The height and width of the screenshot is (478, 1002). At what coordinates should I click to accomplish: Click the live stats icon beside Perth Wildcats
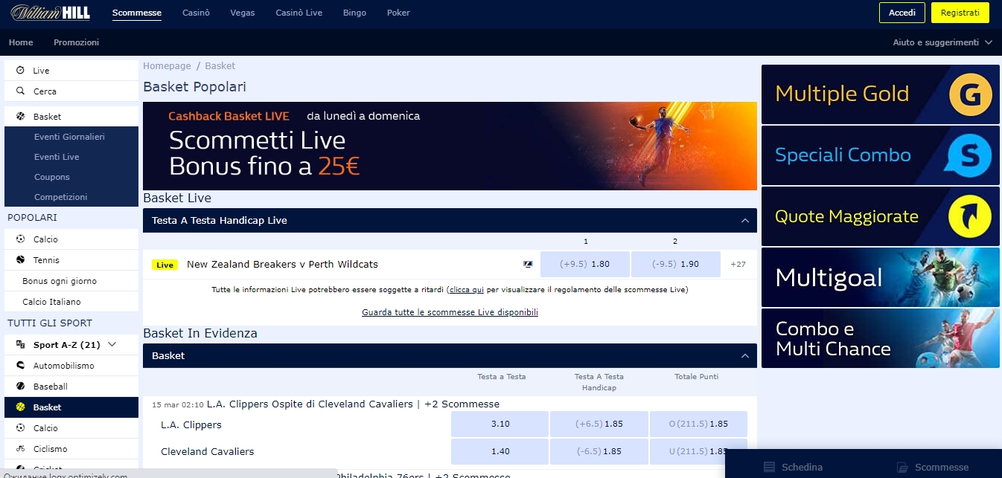click(528, 265)
